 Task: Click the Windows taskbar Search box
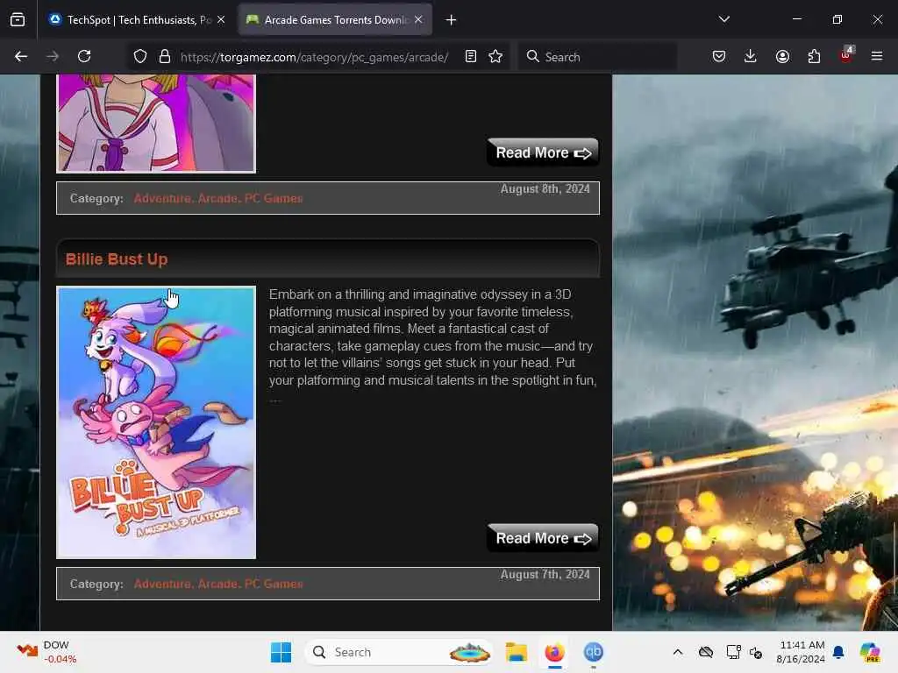coord(399,652)
